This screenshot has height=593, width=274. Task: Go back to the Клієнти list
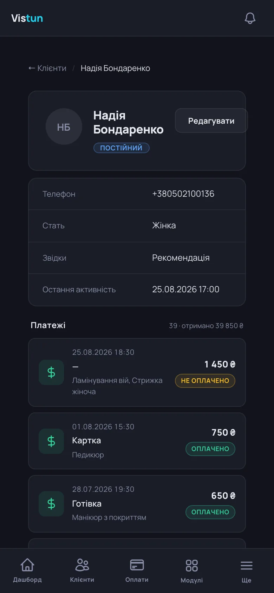47,68
